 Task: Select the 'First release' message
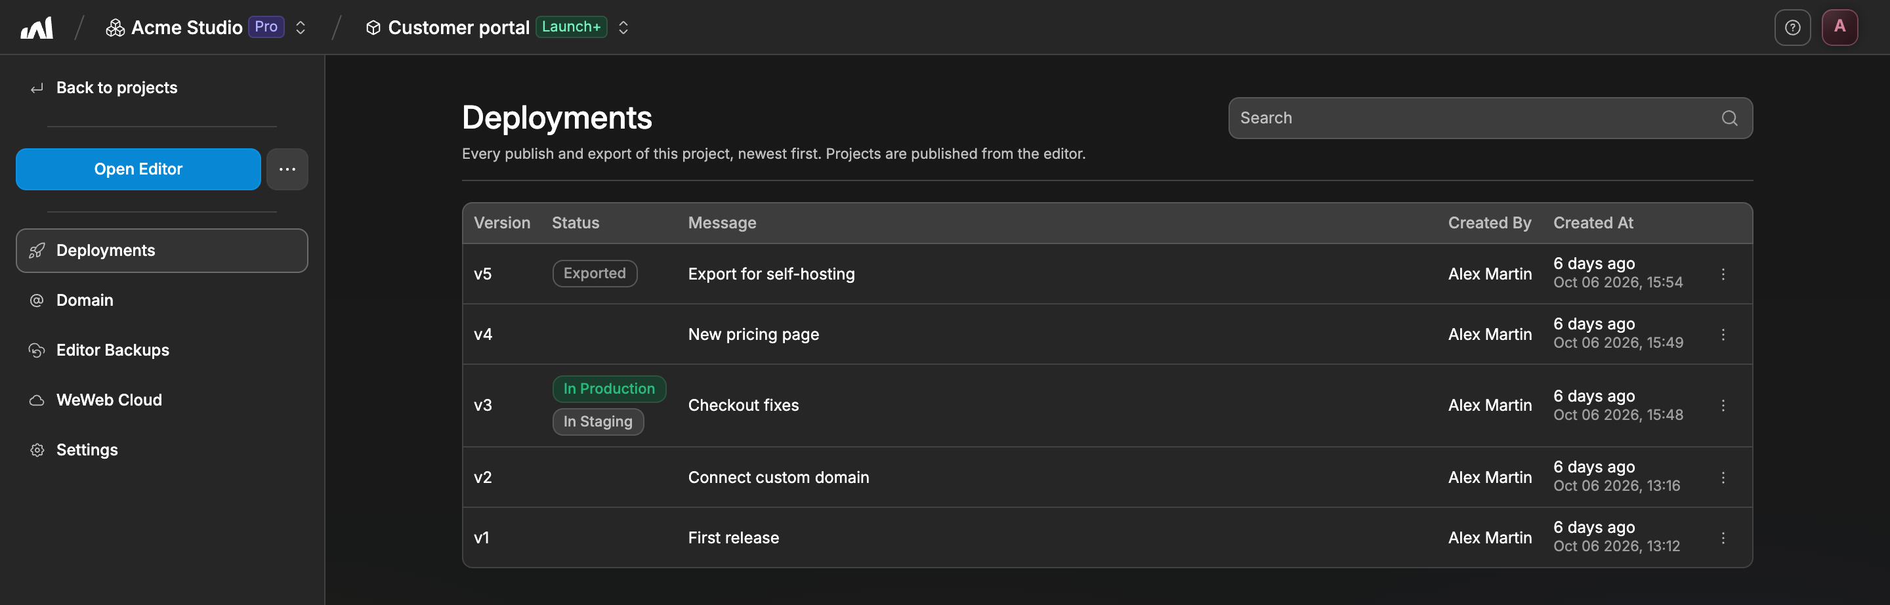coord(734,537)
